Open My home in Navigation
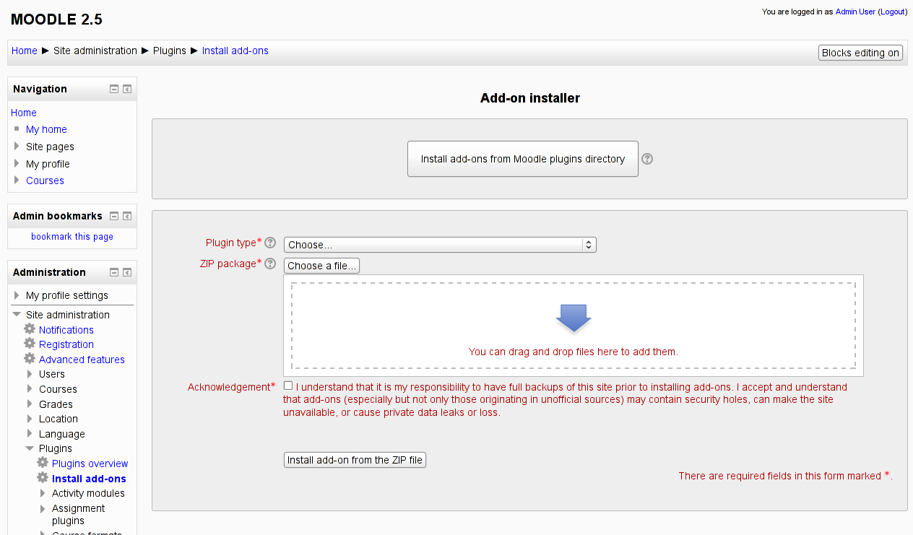Image resolution: width=913 pixels, height=535 pixels. click(x=46, y=129)
